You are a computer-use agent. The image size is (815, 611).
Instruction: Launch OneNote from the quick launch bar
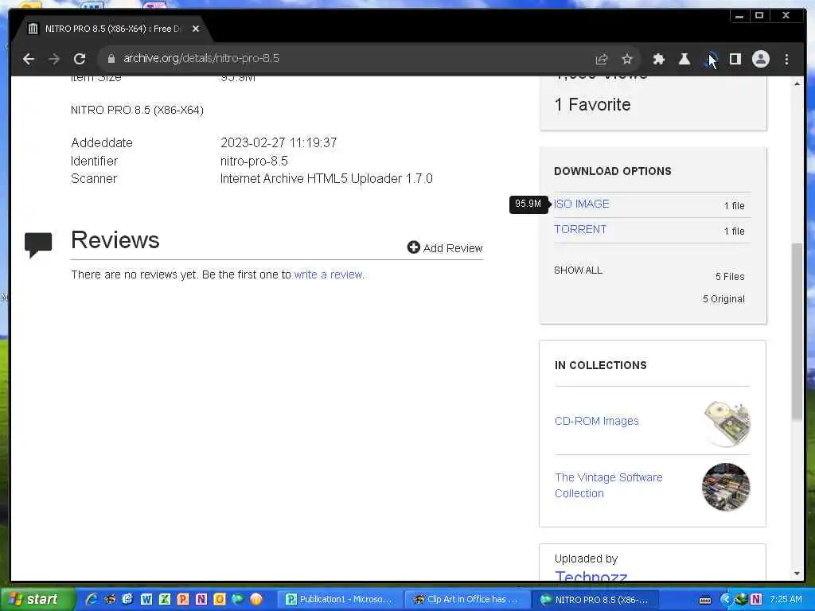click(x=201, y=599)
